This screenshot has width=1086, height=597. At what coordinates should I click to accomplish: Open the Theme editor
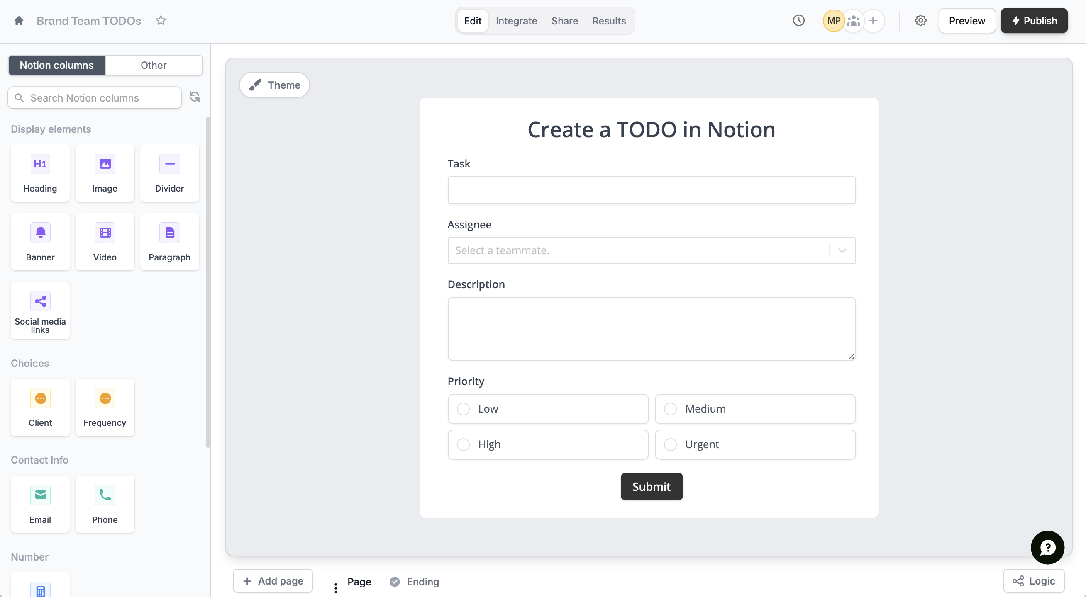pos(274,85)
